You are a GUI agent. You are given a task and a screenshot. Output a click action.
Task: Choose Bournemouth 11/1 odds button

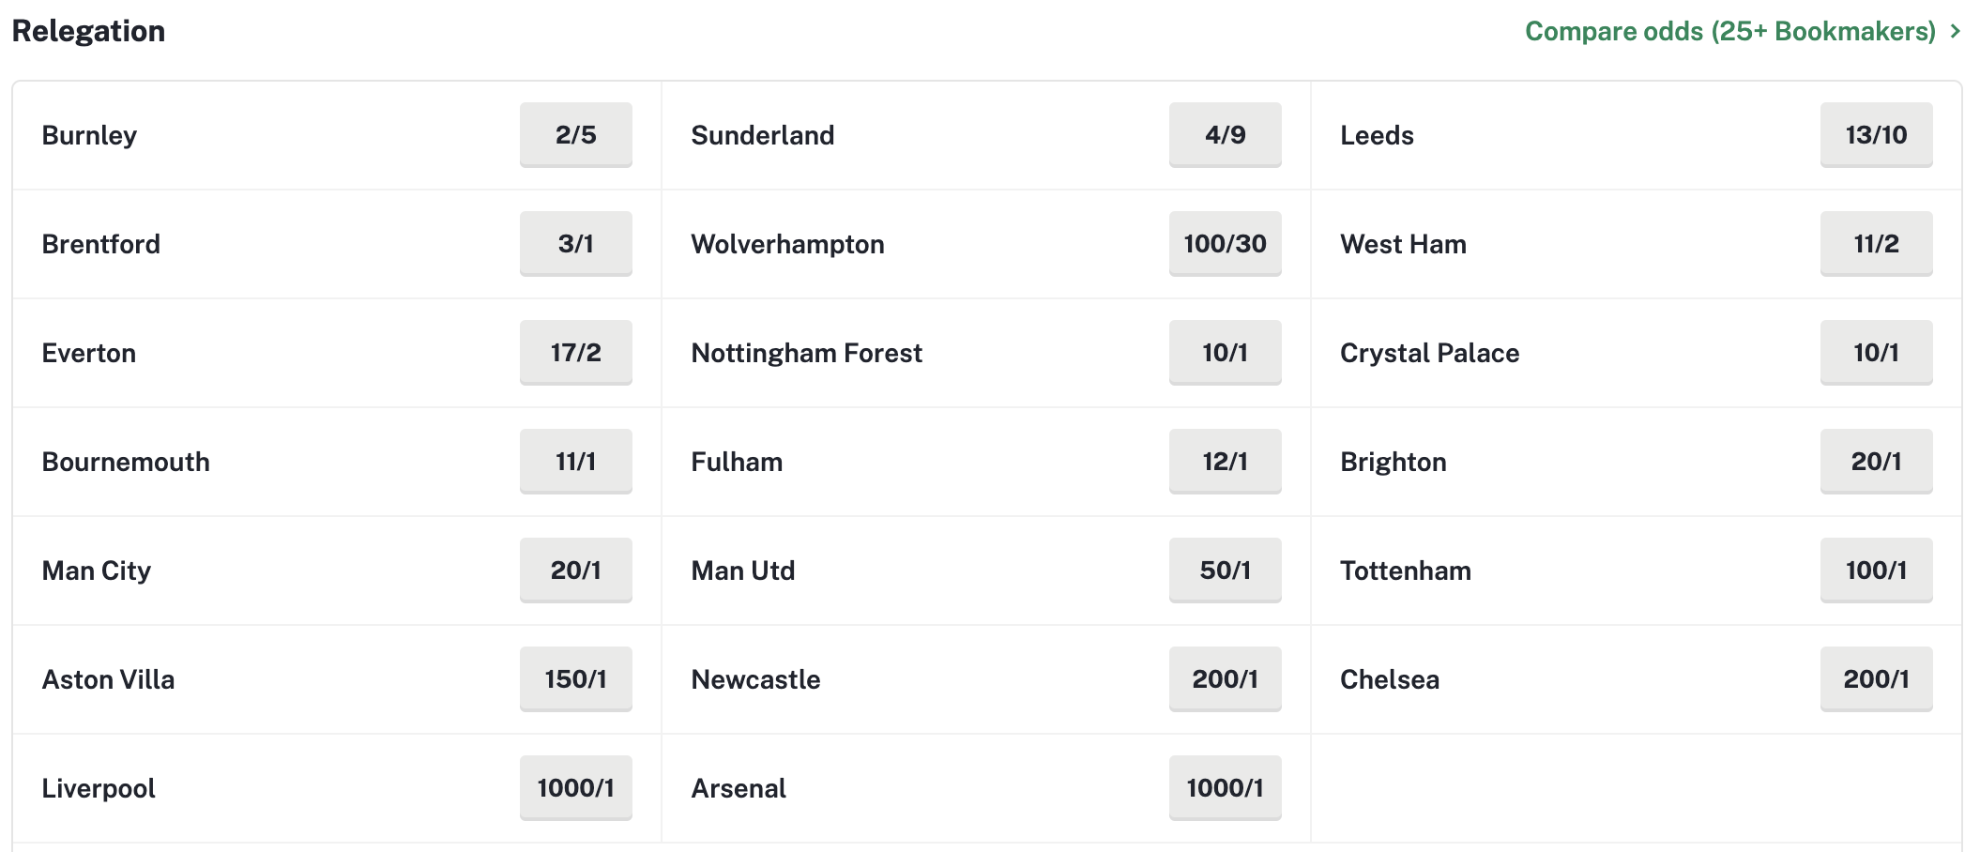(x=575, y=462)
